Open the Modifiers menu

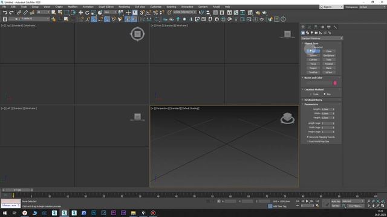pos(73,7)
